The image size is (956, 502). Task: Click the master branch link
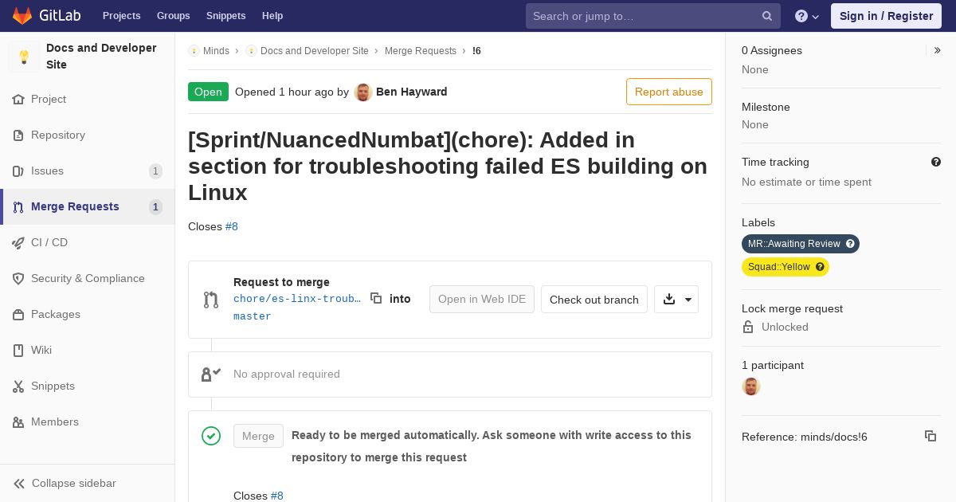tap(253, 316)
